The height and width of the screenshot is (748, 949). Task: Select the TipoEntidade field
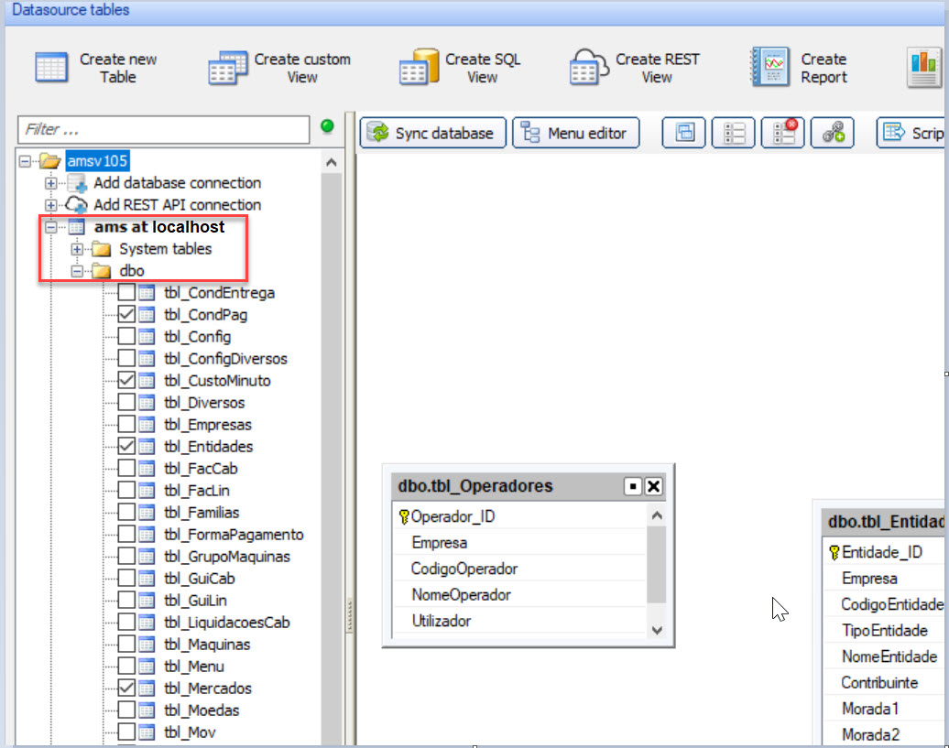pyautogui.click(x=884, y=631)
